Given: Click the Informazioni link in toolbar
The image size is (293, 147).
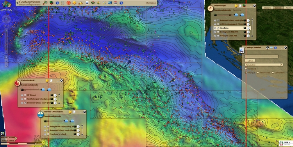Looking at the screenshot, I should point(151,3).
